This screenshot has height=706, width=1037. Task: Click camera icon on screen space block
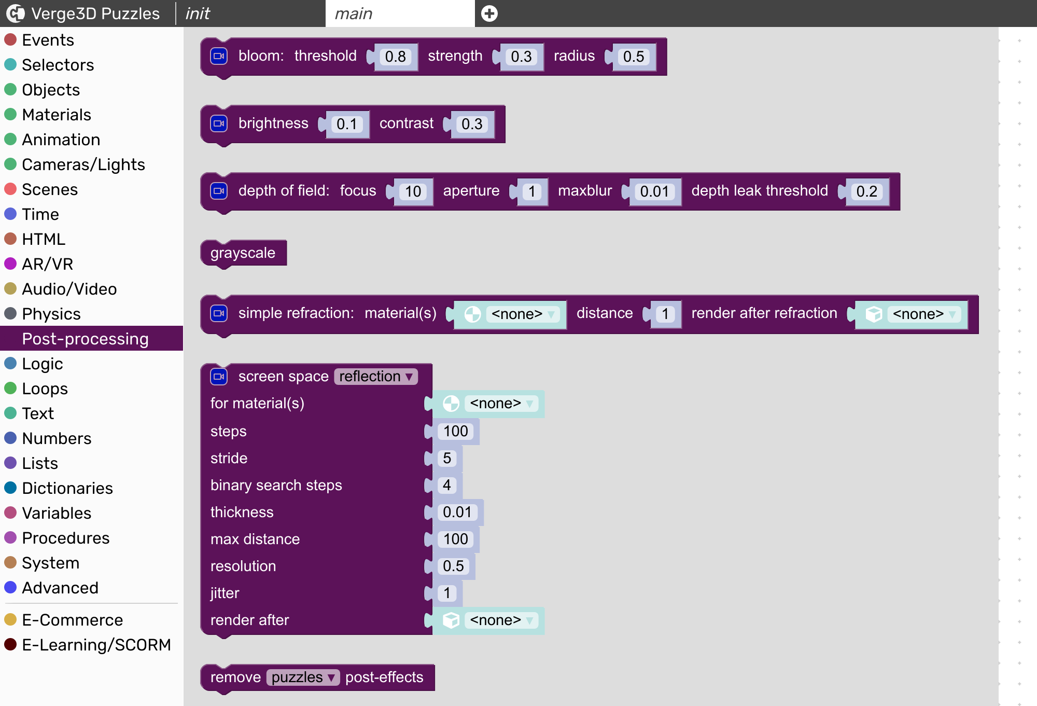[x=219, y=377]
